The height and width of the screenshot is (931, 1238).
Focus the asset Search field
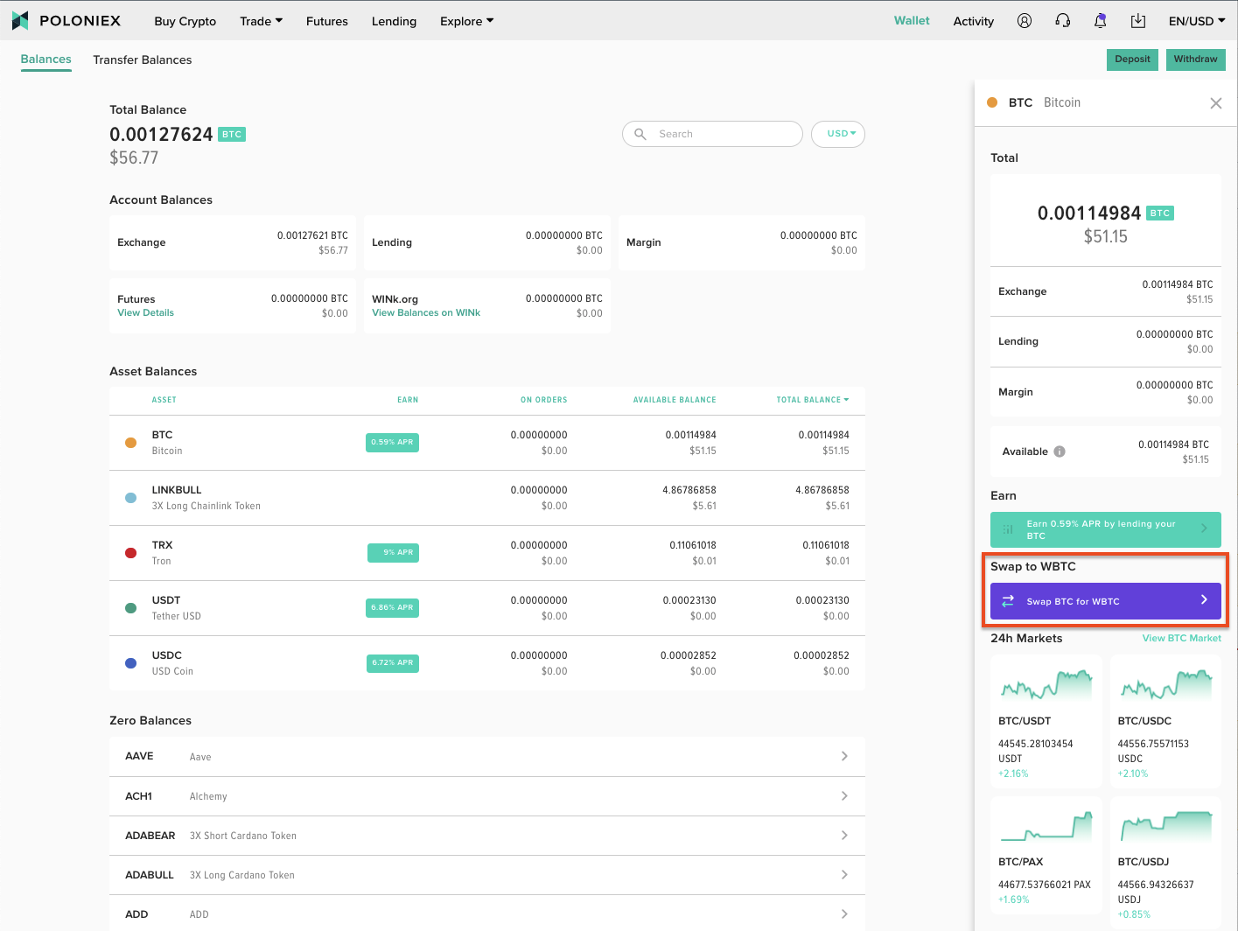point(712,134)
